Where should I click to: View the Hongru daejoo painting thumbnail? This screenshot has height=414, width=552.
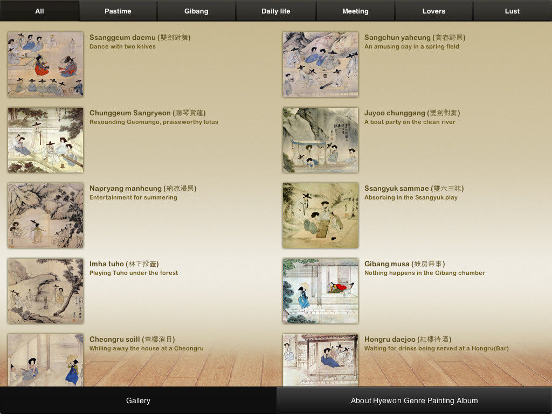tap(320, 360)
